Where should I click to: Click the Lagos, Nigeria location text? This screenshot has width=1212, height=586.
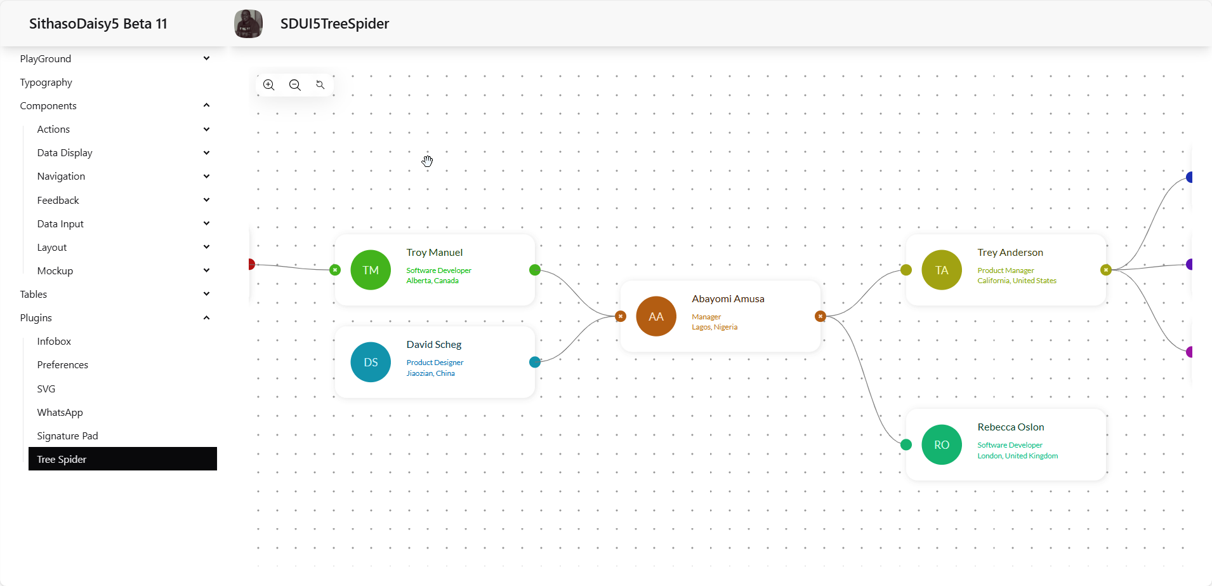coord(715,327)
